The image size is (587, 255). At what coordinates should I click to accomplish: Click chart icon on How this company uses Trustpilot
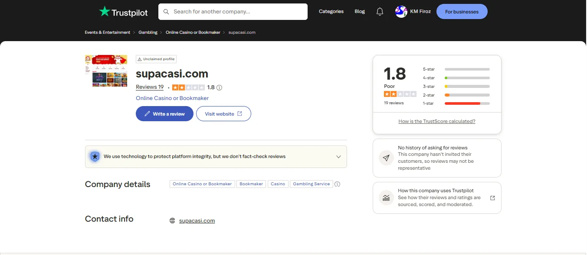[386, 198]
